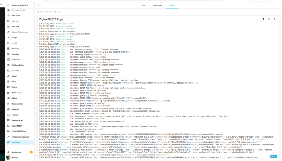Open the Terminal icon
This screenshot has width=282, height=161.
[8, 115]
